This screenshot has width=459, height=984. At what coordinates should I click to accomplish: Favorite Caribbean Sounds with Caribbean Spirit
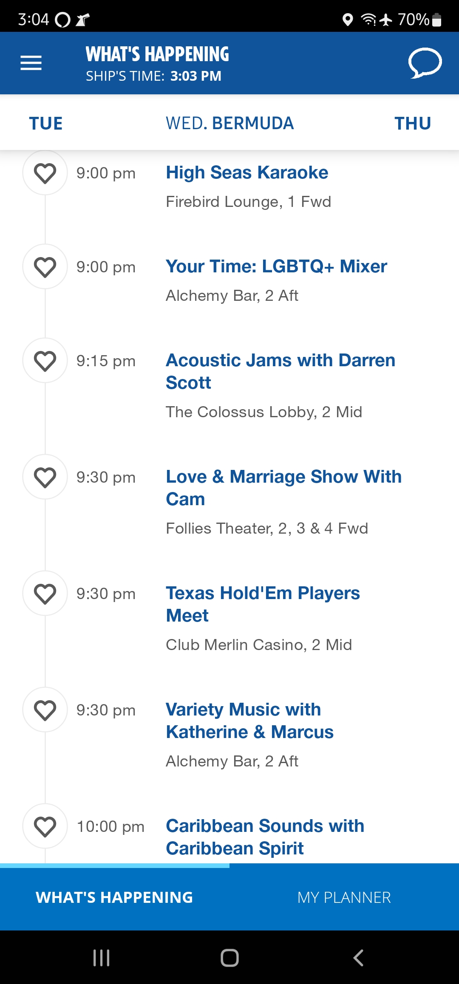45,826
